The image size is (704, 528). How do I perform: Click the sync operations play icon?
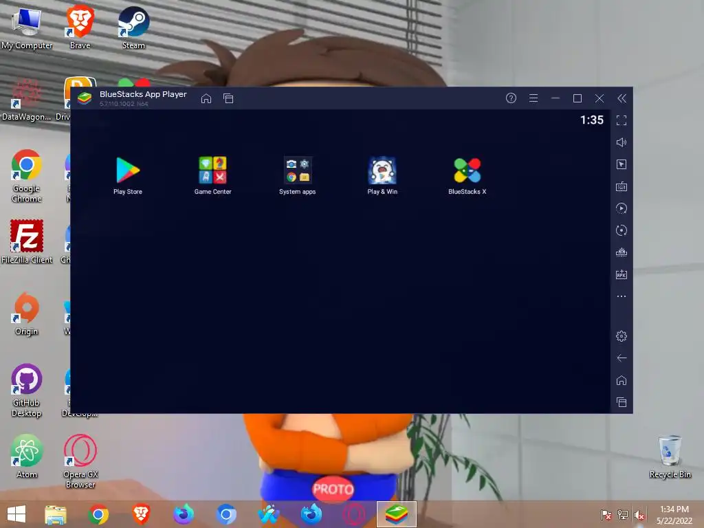point(621,208)
